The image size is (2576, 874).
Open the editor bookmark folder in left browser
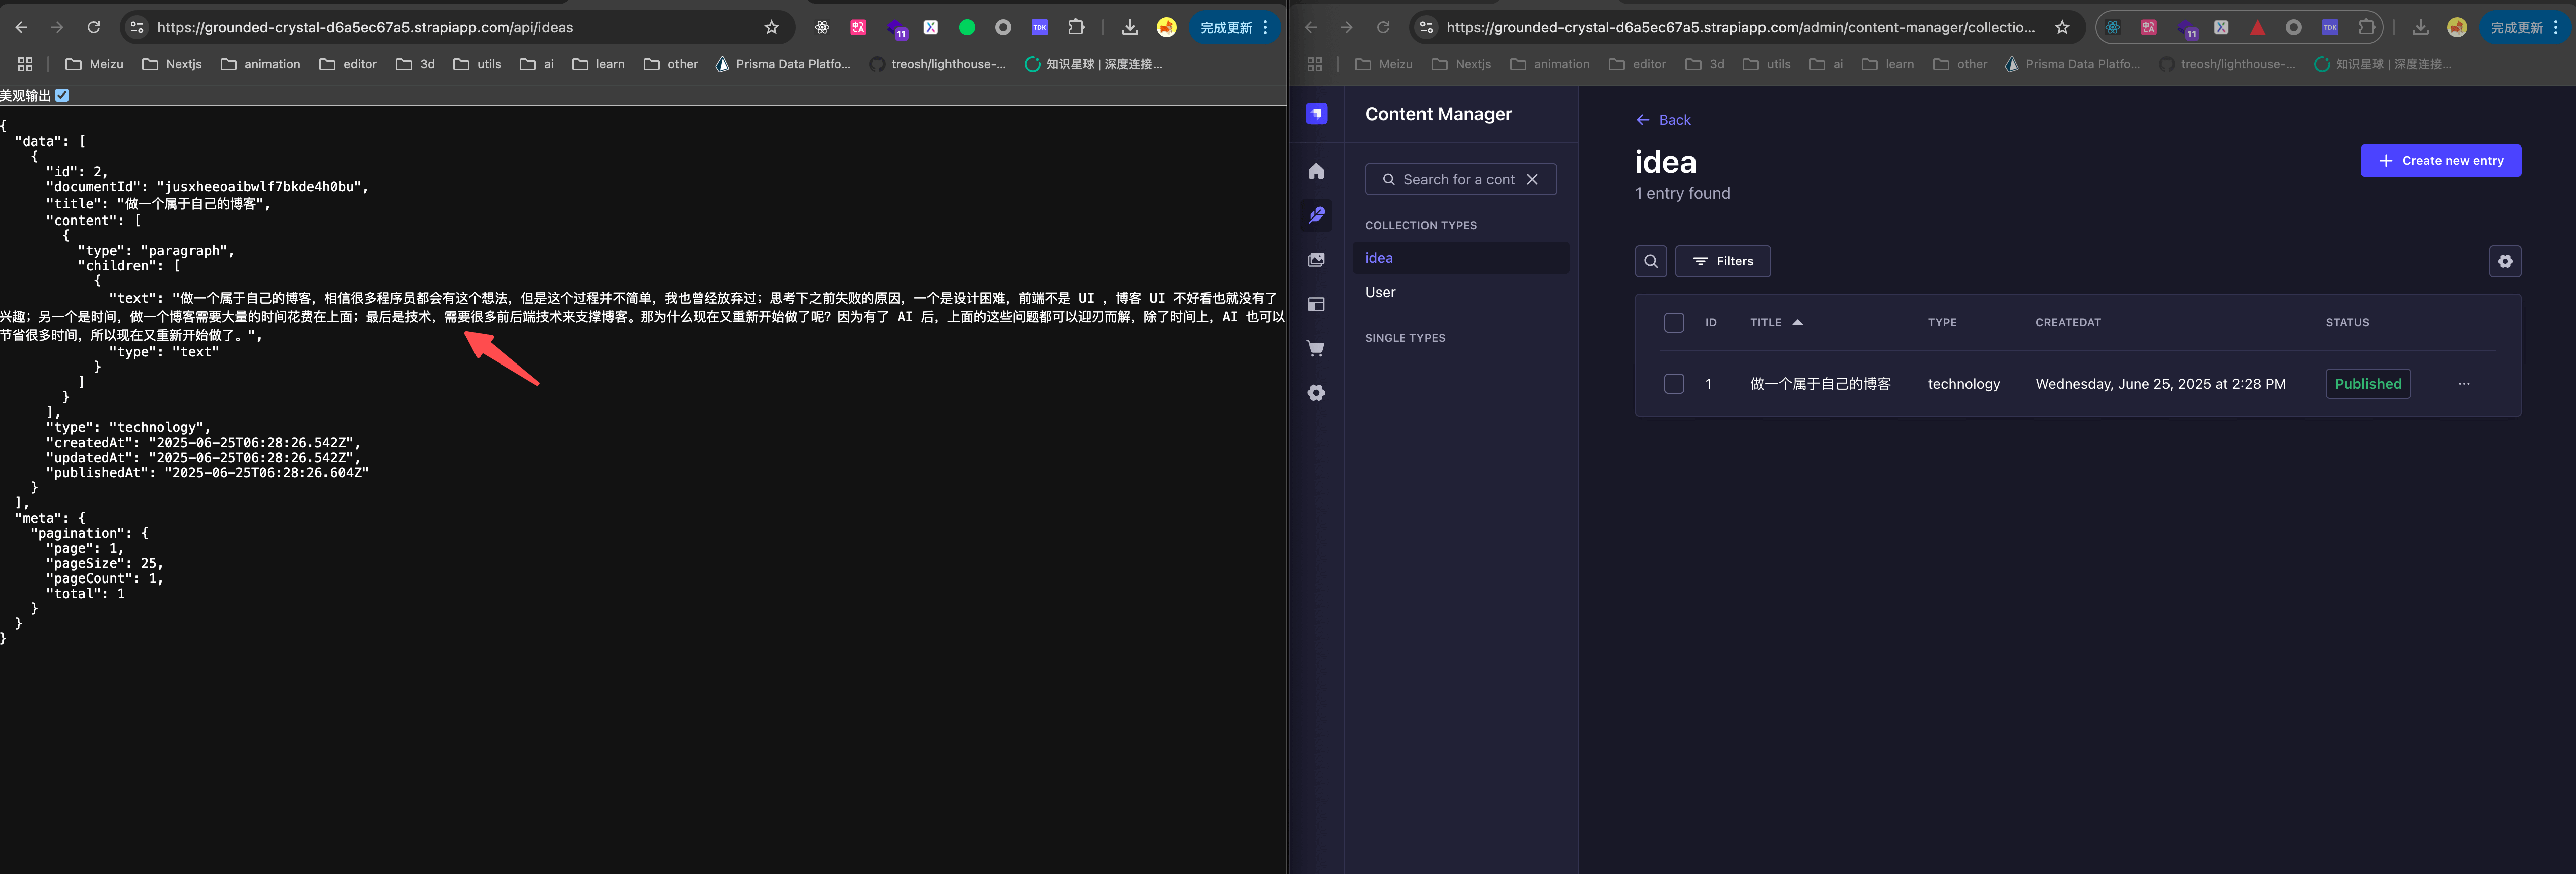348,64
